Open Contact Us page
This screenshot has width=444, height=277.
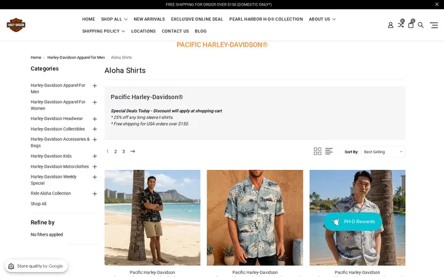click(175, 31)
